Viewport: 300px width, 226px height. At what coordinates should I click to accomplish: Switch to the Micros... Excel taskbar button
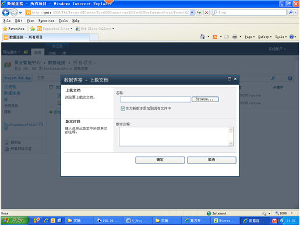[225, 221]
